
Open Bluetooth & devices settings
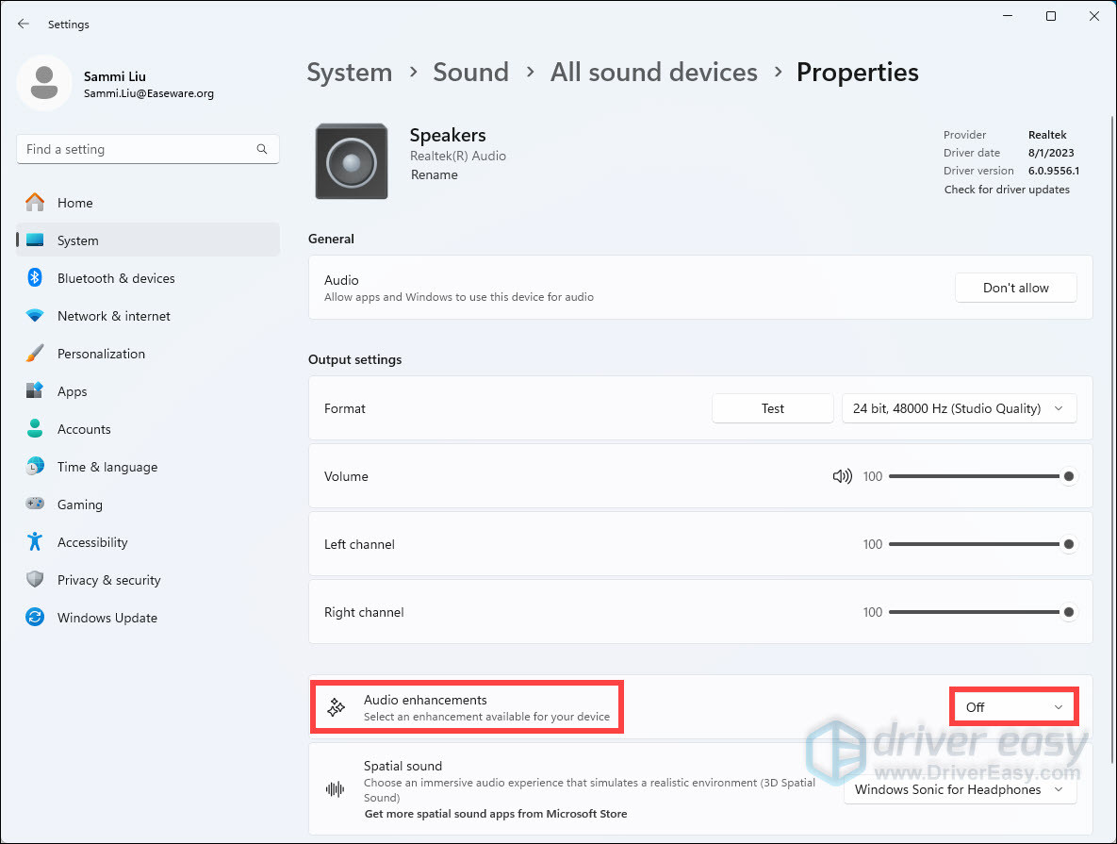[116, 277]
